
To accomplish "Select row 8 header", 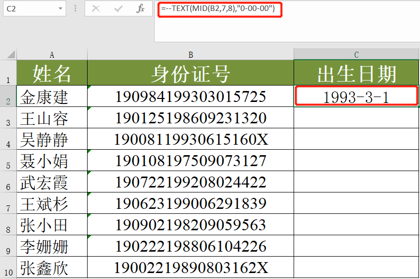I will (8, 225).
